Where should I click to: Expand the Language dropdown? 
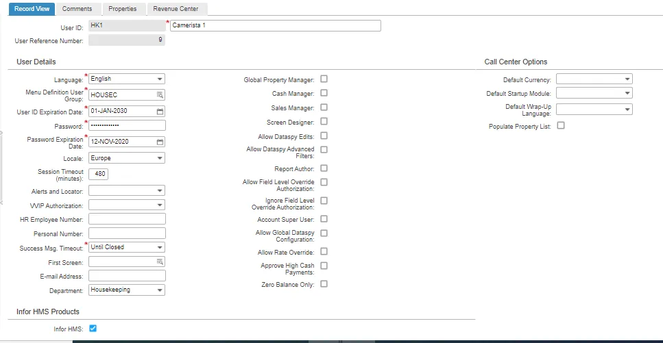coord(126,79)
